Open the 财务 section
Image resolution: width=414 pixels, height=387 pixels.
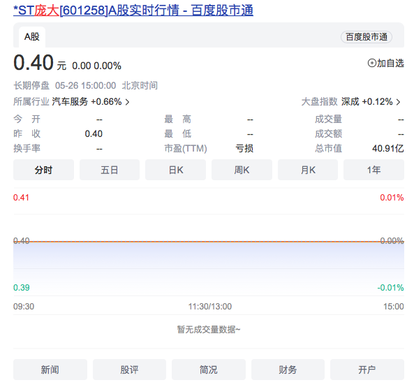coord(288,370)
